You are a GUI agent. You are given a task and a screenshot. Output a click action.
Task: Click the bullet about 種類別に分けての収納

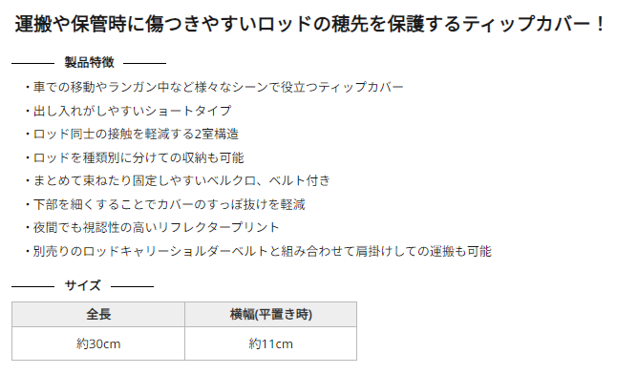point(134,157)
